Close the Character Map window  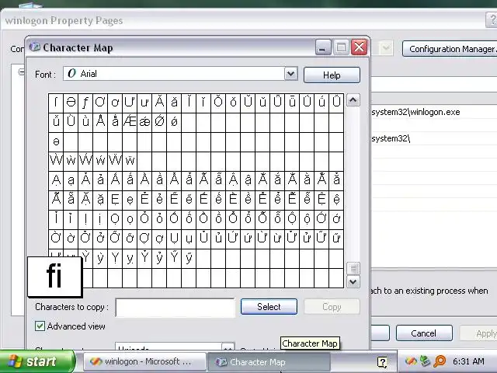(359, 47)
